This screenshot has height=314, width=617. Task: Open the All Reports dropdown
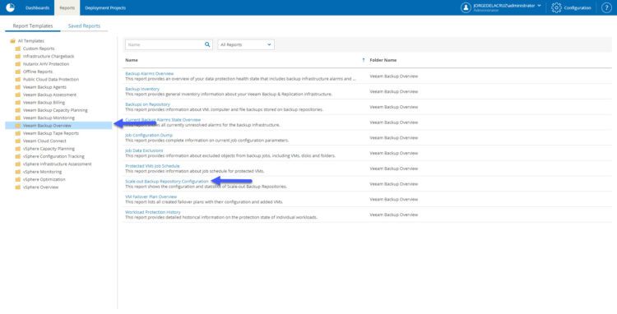coord(246,45)
